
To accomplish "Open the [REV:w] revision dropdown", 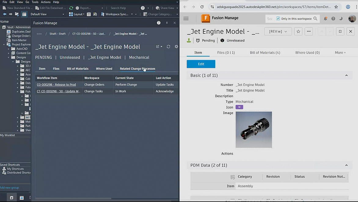I will [278, 32].
